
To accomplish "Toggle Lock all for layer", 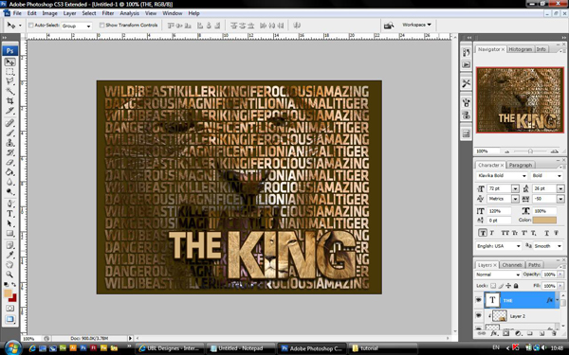I will 516,286.
